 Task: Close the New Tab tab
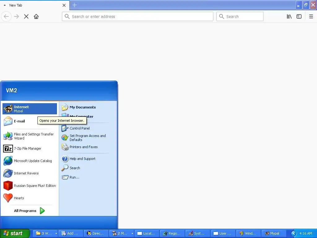pos(64,5)
